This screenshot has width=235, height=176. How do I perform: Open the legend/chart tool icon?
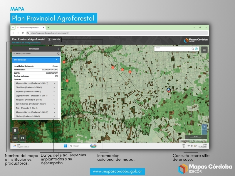pos(15,138)
